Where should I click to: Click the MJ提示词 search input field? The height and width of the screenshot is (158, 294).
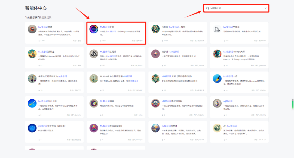236,8
